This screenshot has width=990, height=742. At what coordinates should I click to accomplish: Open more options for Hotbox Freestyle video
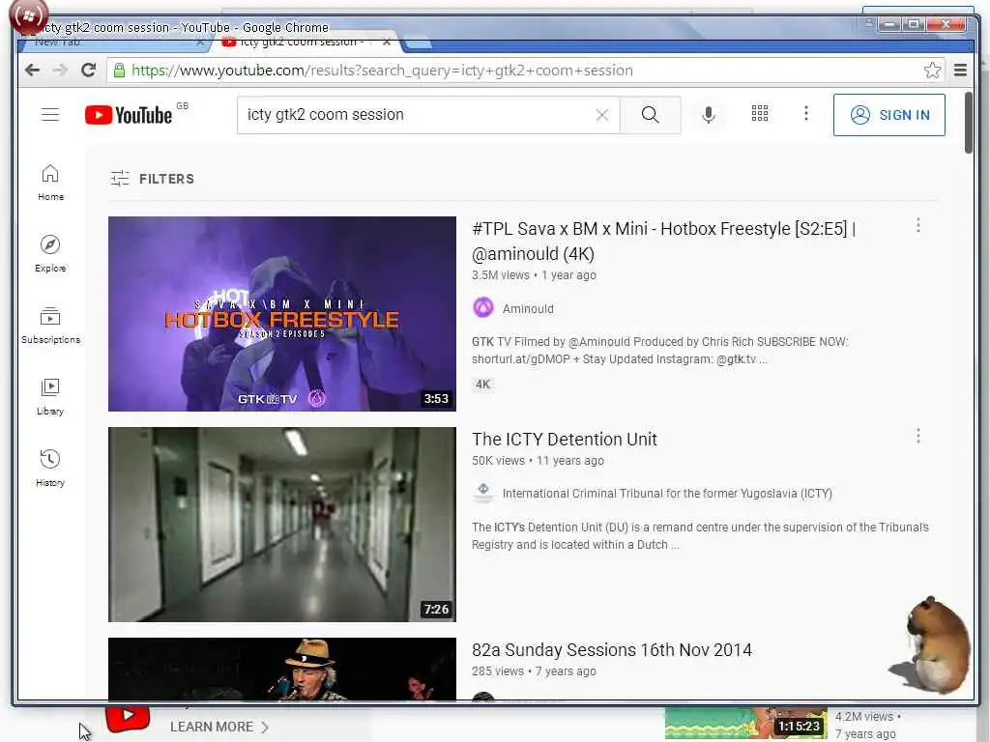click(x=918, y=225)
